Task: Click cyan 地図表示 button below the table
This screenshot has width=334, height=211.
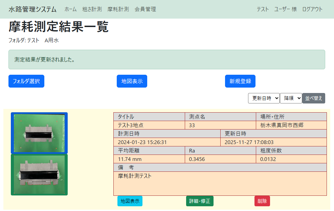Action: click(x=130, y=201)
